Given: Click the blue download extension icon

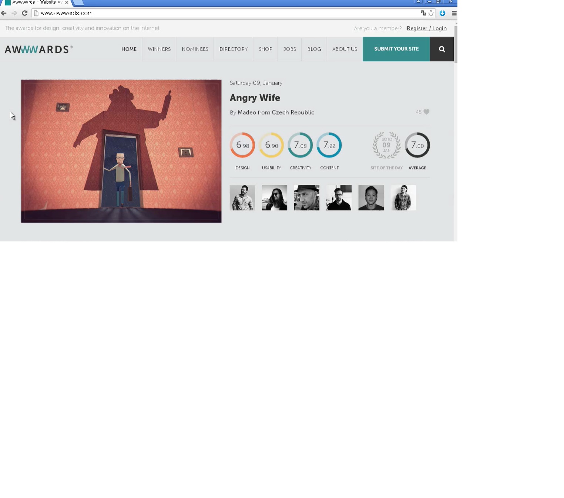Looking at the screenshot, I should (442, 13).
